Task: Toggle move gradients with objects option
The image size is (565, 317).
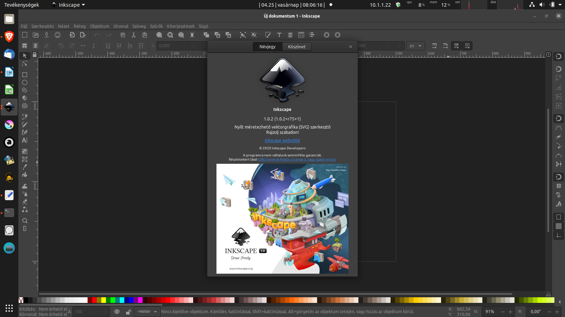Action: click(456, 46)
